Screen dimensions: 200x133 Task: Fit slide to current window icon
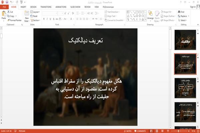click(198, 131)
